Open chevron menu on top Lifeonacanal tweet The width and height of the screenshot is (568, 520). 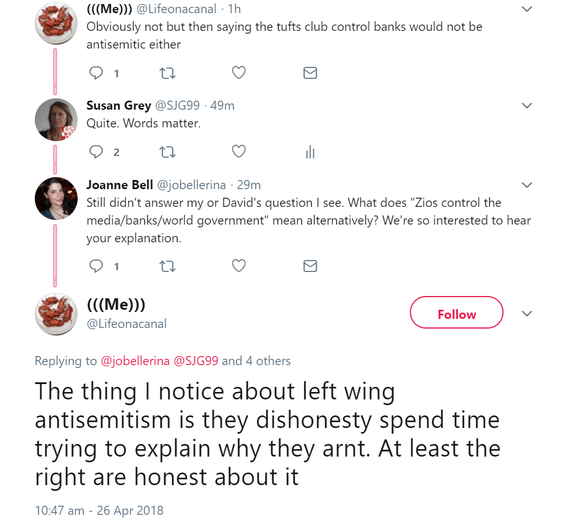pos(527,9)
